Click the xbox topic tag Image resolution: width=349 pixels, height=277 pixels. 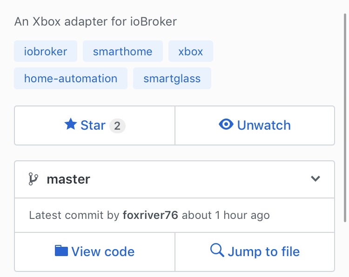click(191, 51)
